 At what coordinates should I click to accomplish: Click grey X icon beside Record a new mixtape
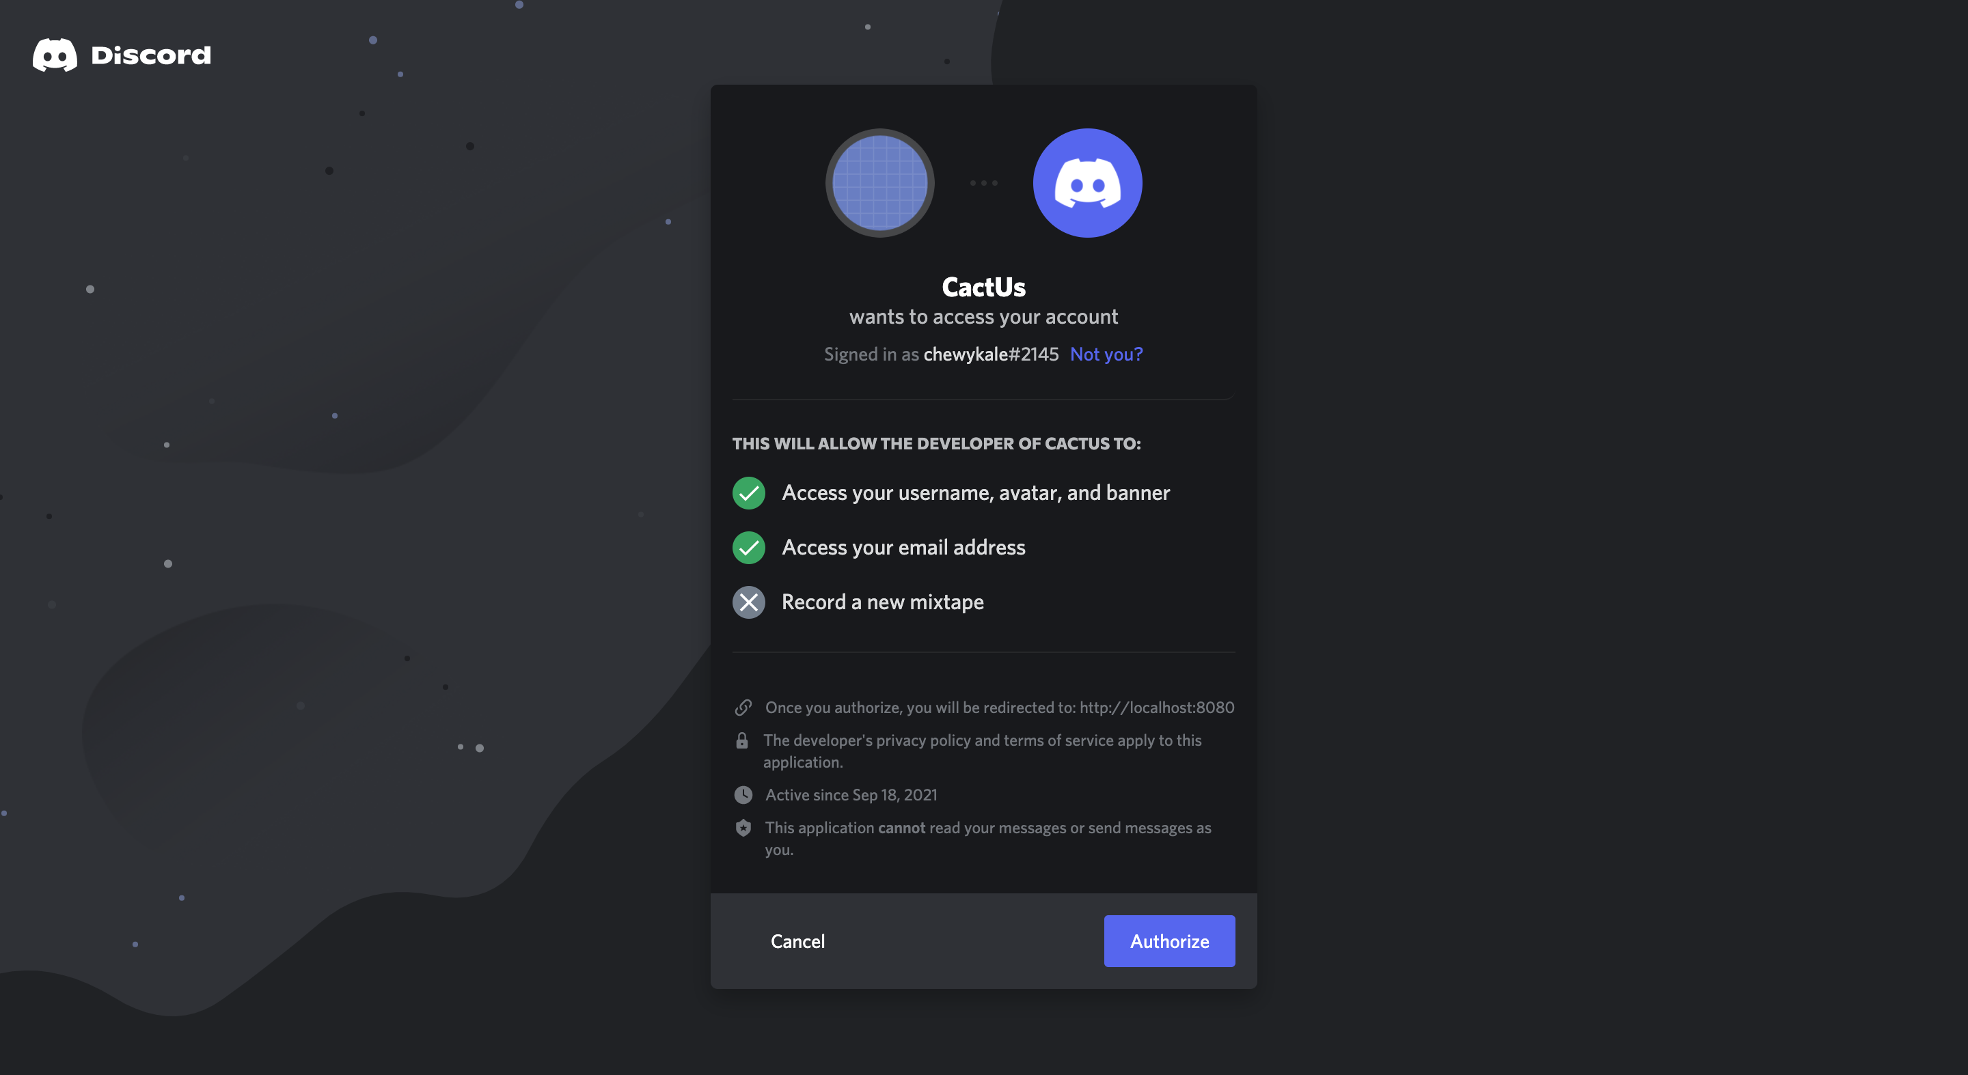(x=749, y=602)
